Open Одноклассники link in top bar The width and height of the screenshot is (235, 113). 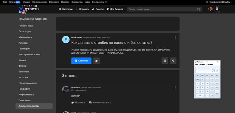click(39, 2)
